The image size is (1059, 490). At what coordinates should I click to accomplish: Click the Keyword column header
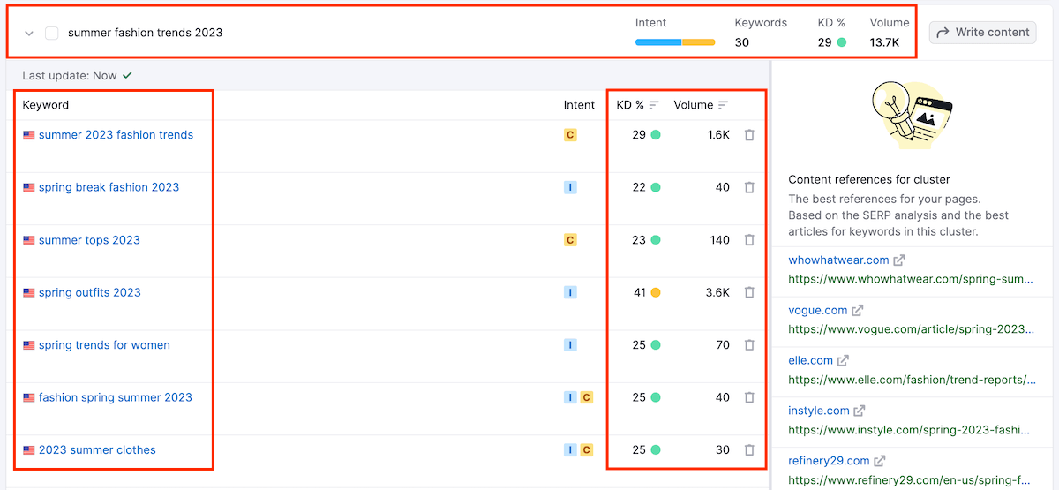[46, 105]
